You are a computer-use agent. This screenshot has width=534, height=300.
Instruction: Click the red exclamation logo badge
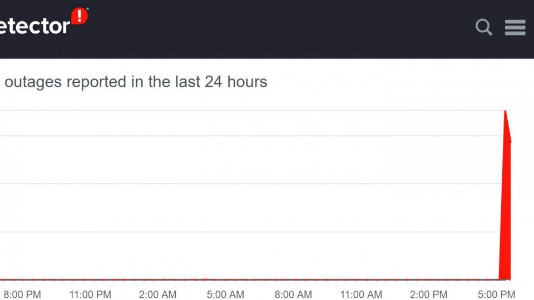(x=80, y=16)
